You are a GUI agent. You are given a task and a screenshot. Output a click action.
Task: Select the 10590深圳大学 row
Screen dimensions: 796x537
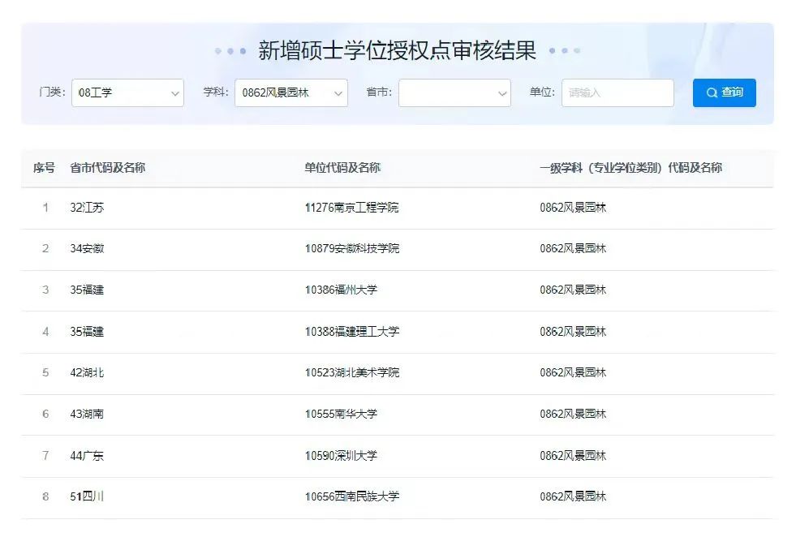(341, 456)
